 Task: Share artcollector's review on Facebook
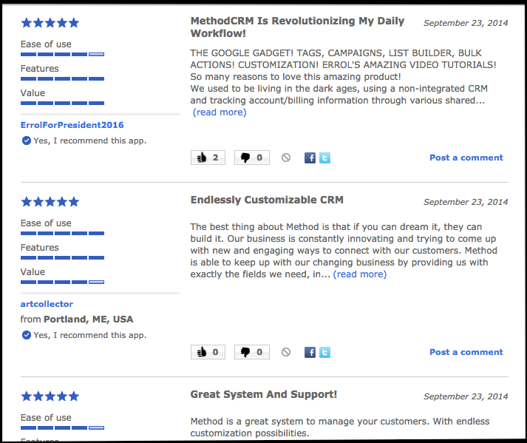click(x=310, y=352)
